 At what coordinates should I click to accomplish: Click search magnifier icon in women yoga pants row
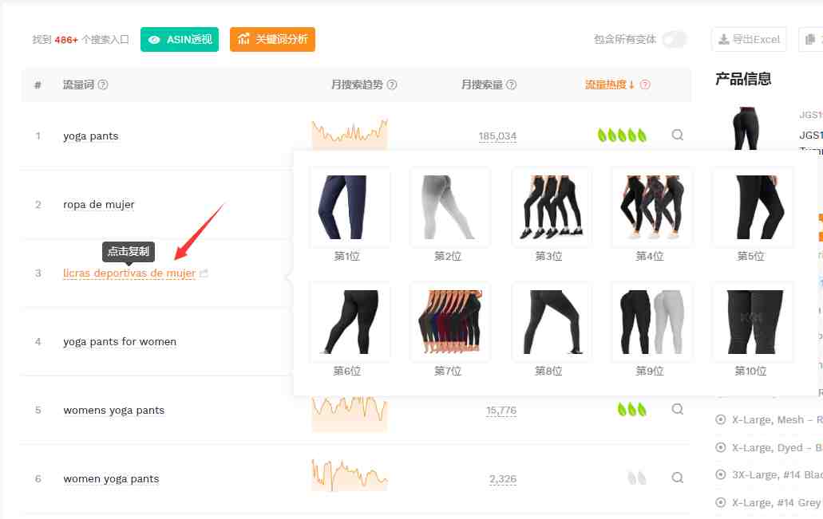coord(678,478)
